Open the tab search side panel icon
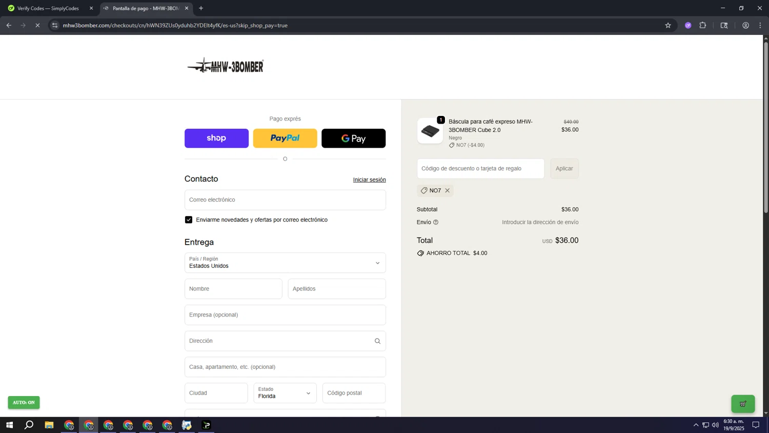This screenshot has width=769, height=433. [724, 25]
